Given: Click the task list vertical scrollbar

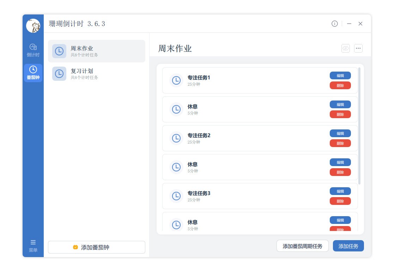Looking at the screenshot, I should [x=359, y=126].
